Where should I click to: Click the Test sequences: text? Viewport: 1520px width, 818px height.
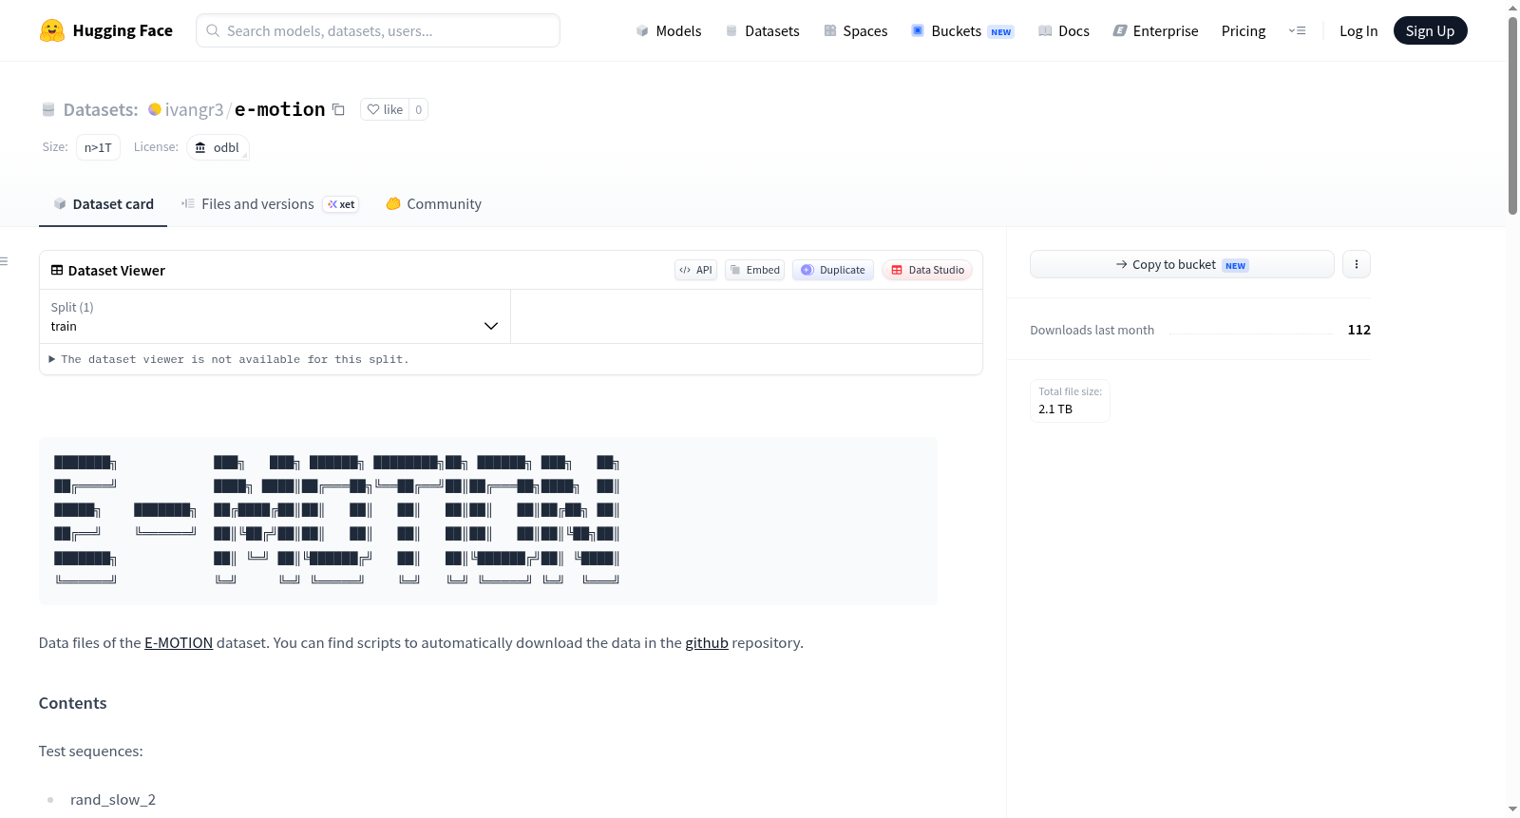(x=91, y=751)
